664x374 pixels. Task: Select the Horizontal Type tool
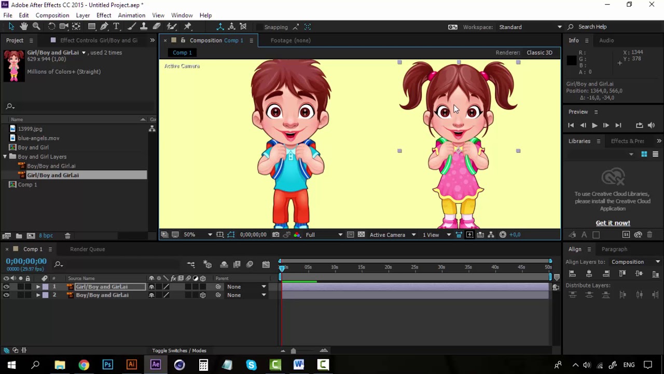[116, 26]
